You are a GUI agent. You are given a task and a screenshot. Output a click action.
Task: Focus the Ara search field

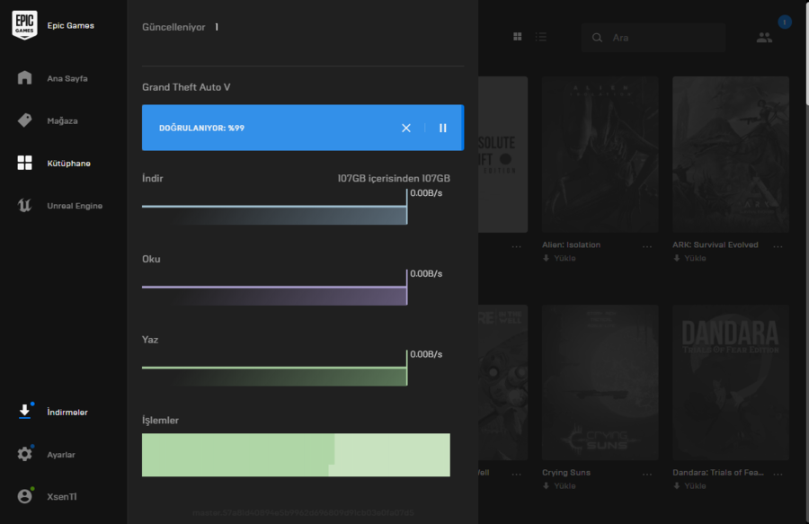(x=653, y=38)
